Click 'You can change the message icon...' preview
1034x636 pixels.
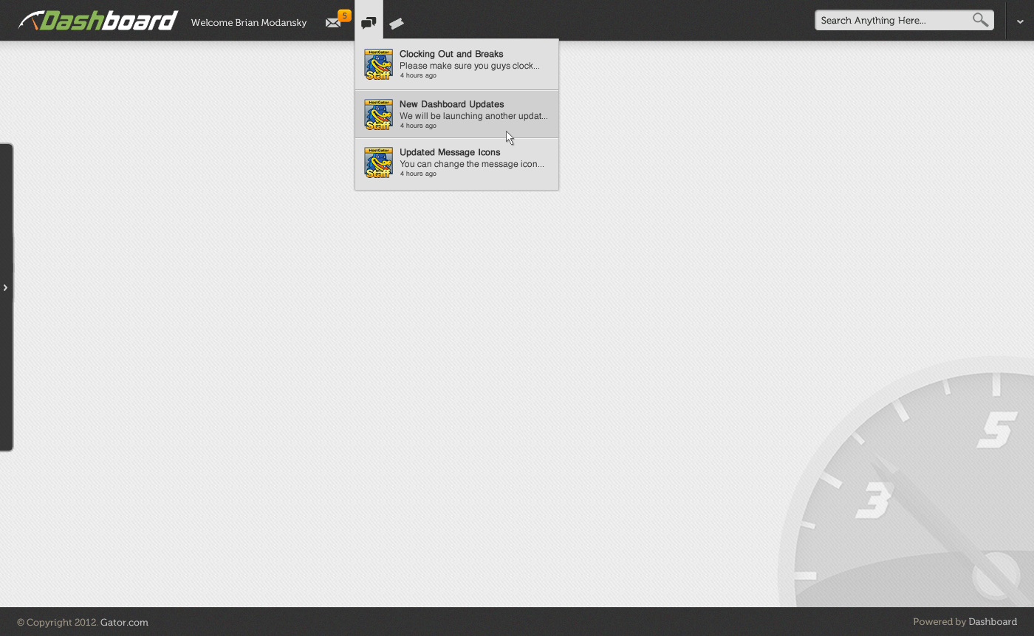click(472, 164)
